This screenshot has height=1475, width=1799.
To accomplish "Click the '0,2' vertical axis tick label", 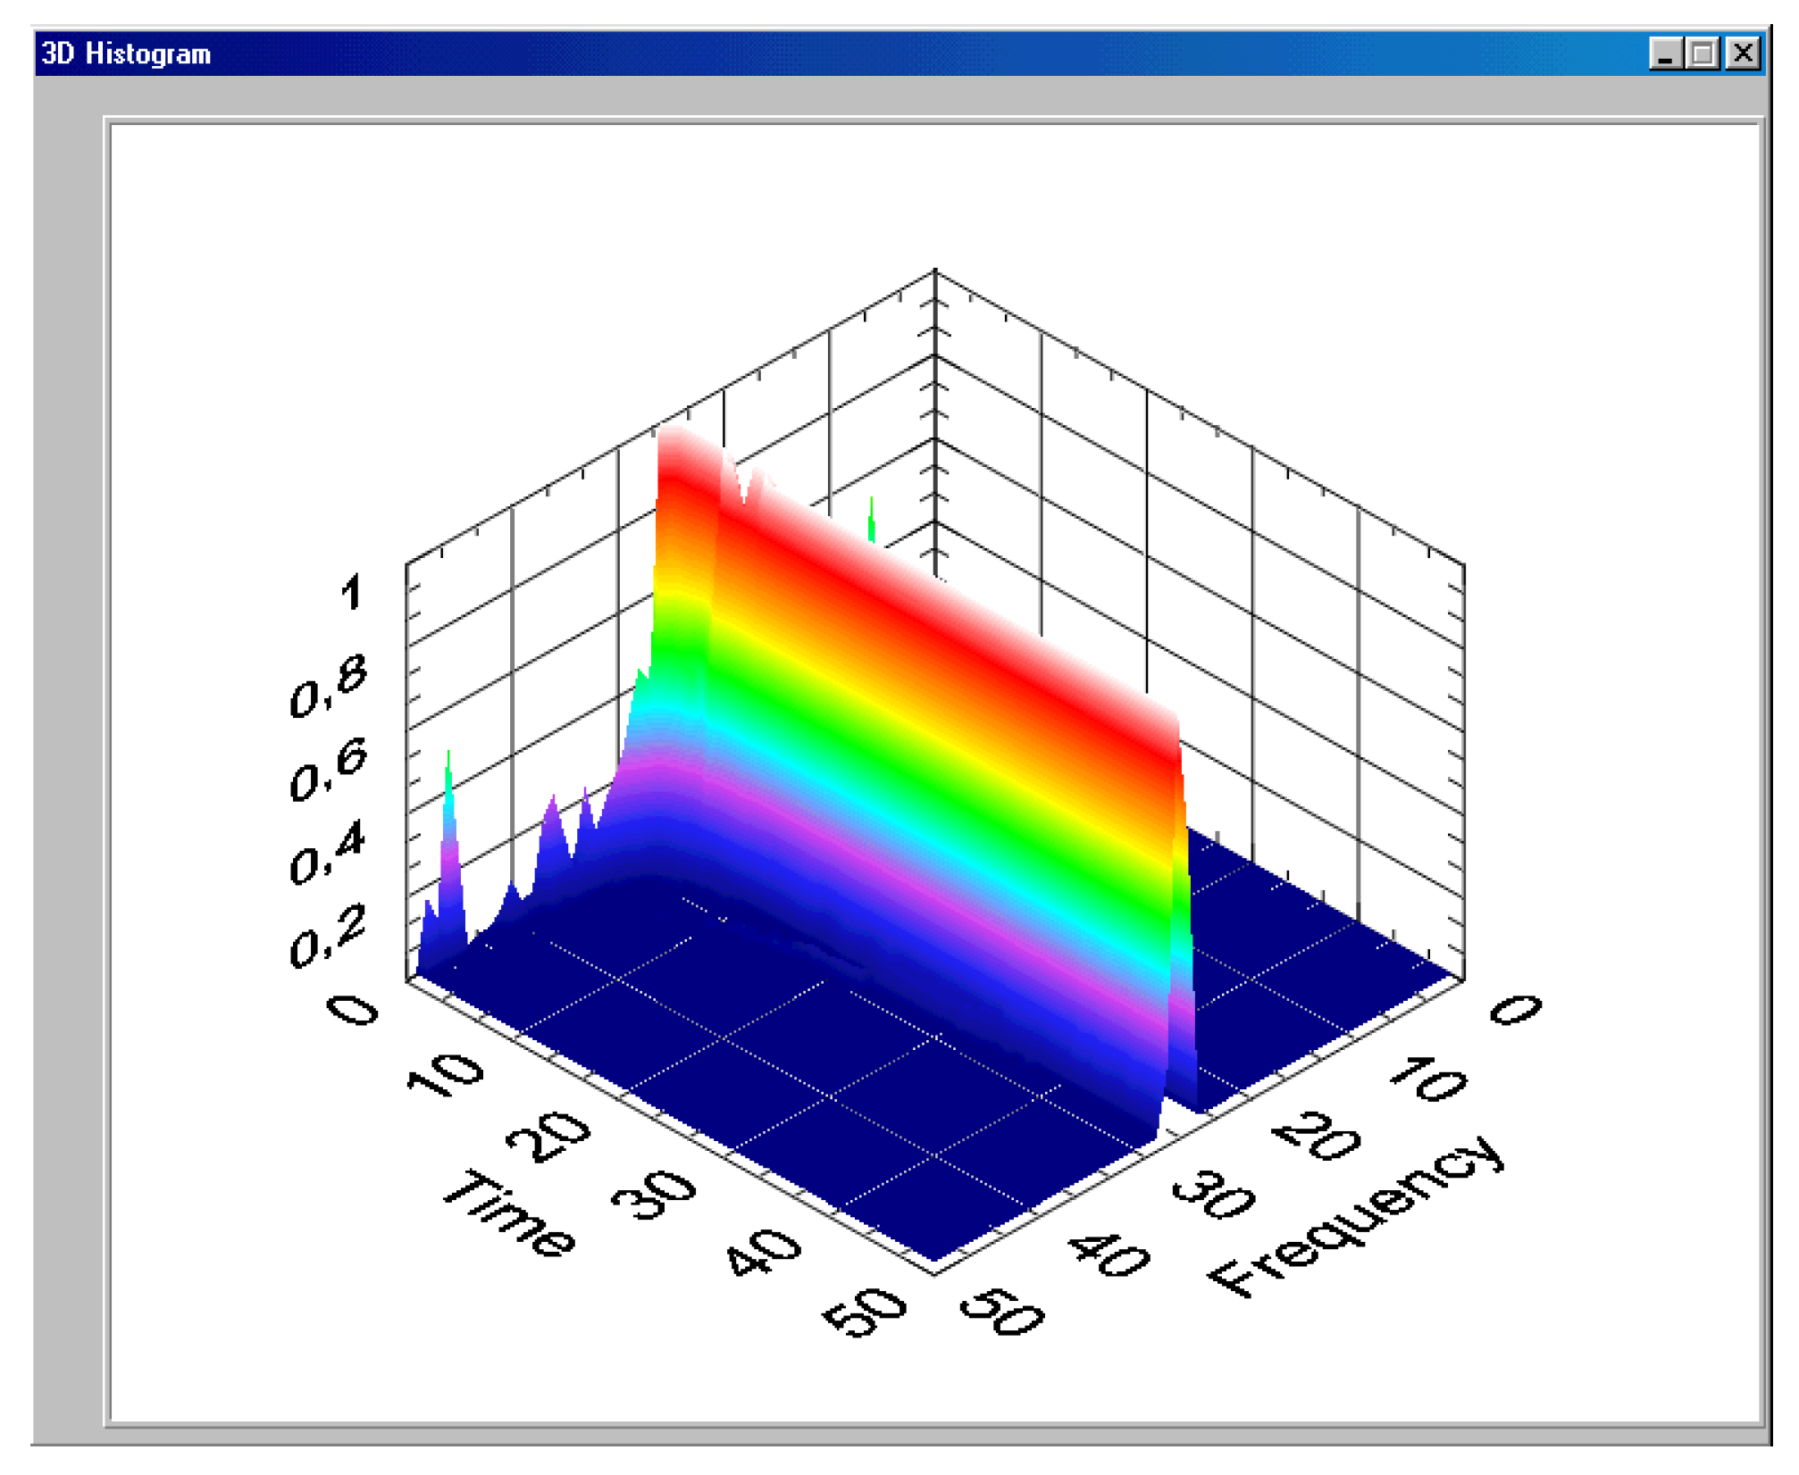I will click(328, 936).
